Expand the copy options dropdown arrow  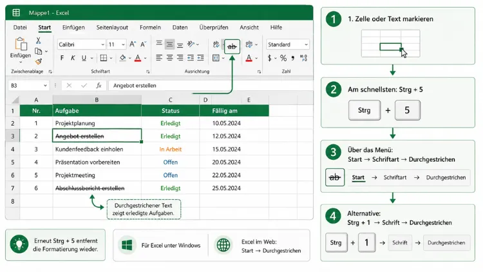tap(46, 51)
